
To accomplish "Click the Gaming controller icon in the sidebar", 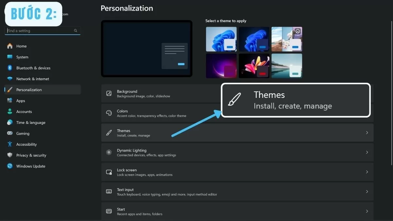I will point(10,133).
